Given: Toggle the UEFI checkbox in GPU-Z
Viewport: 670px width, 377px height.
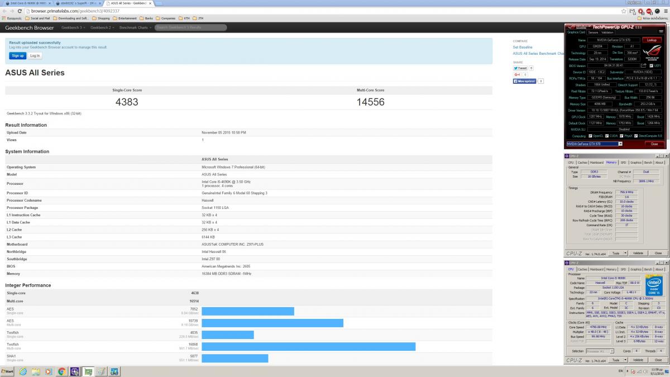Looking at the screenshot, I should coord(651,65).
